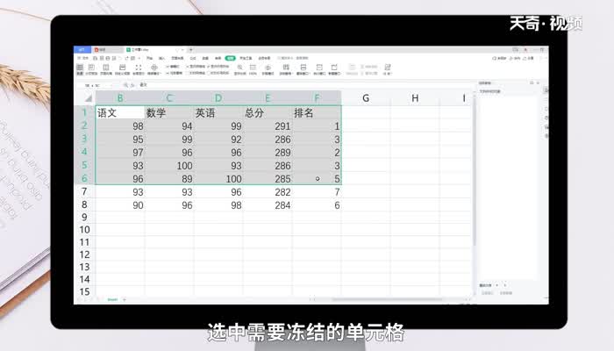
Task: Select column H header
Action: (415, 98)
